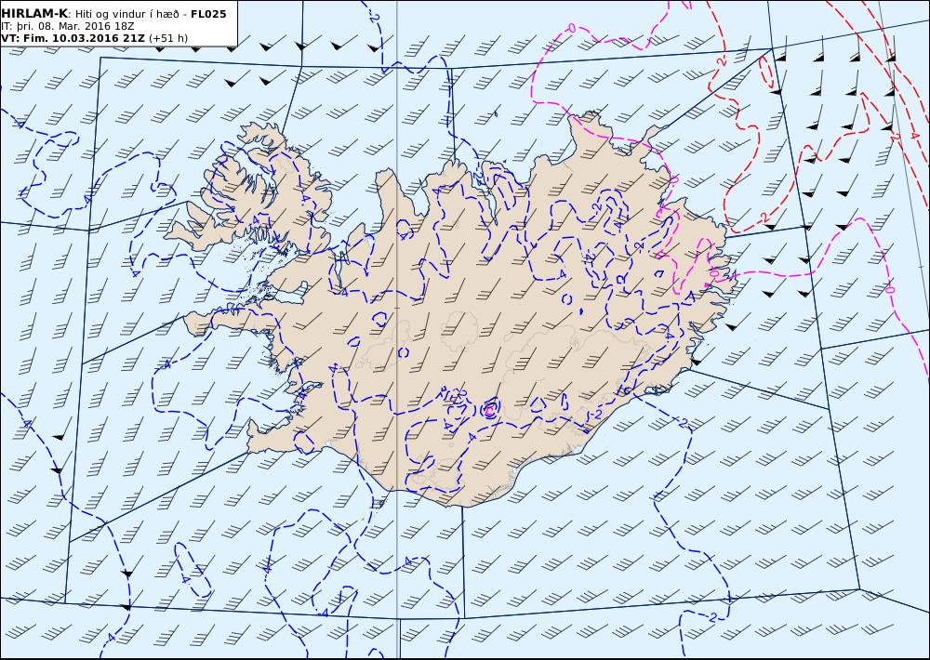Select the 'Hiti og vindur í hæð' title text
This screenshot has height=660, width=930.
point(127,14)
